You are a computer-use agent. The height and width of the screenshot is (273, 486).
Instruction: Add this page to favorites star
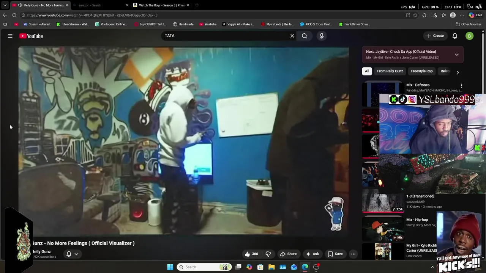415,15
